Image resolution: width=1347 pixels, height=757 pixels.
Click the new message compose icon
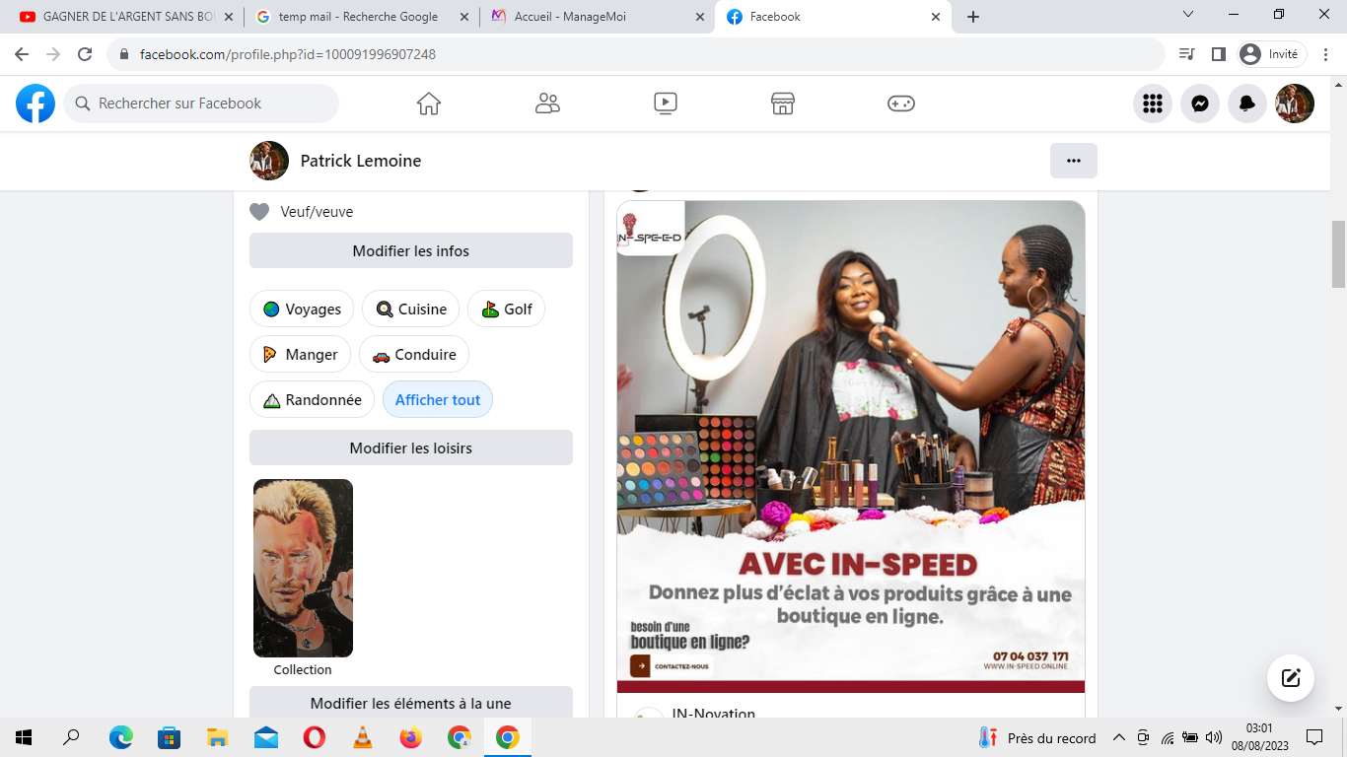pyautogui.click(x=1290, y=678)
